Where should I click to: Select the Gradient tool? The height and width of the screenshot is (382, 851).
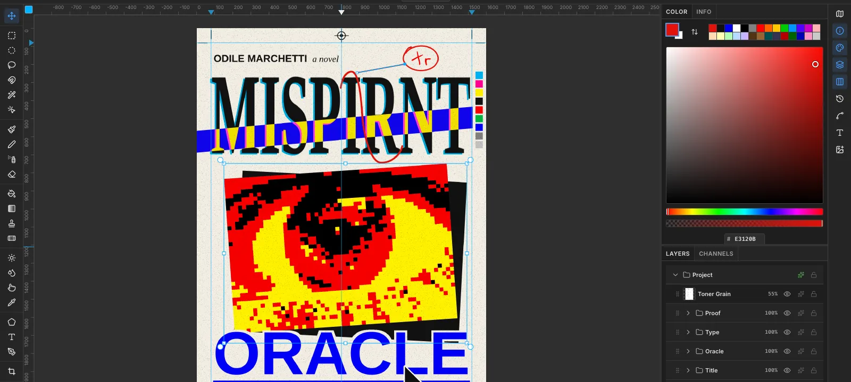pos(12,209)
